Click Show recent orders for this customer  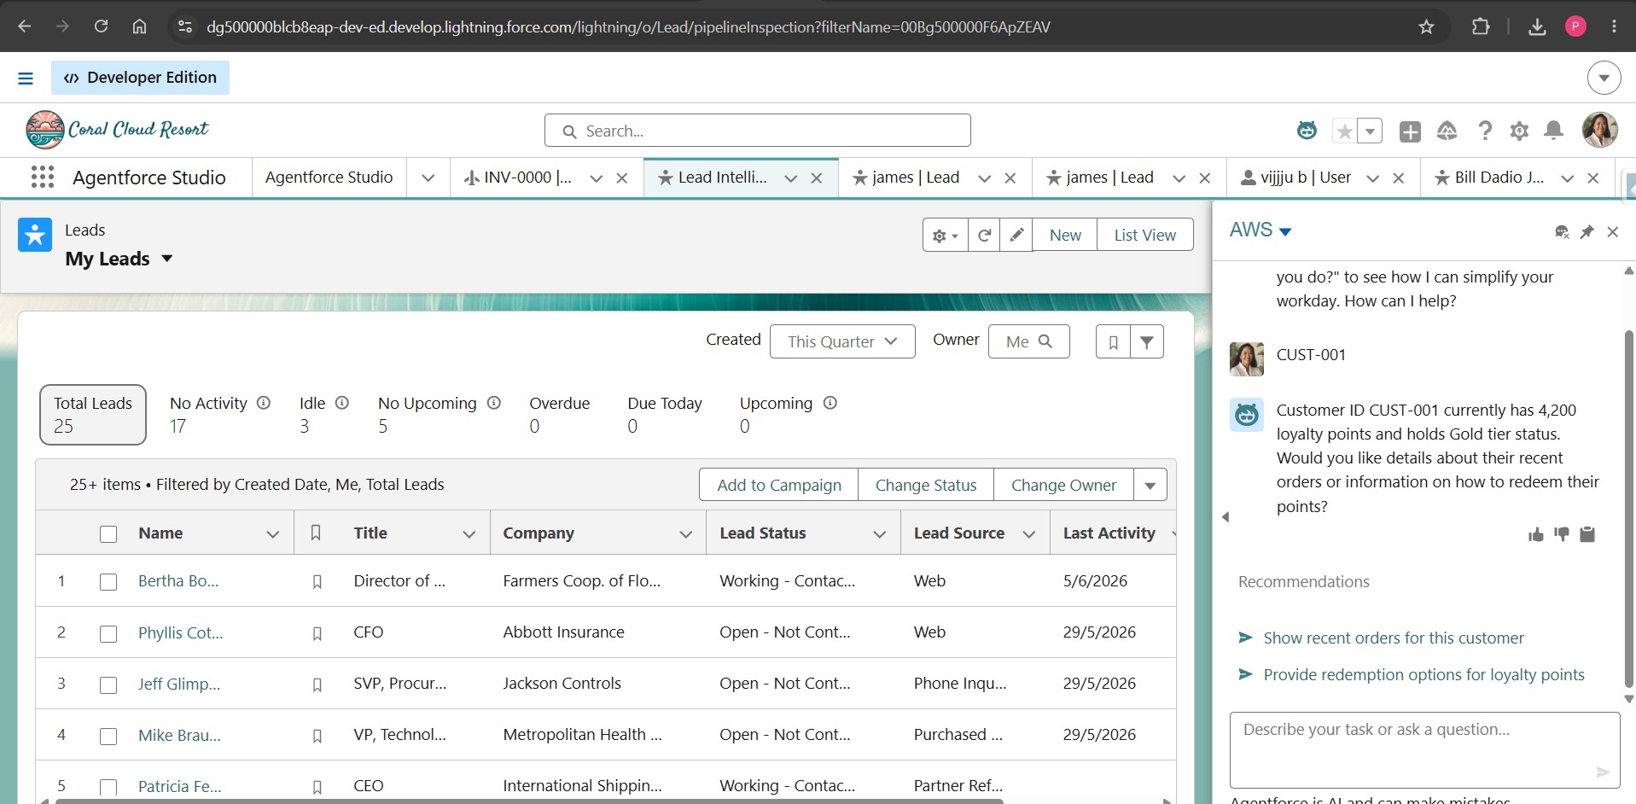[x=1393, y=638]
